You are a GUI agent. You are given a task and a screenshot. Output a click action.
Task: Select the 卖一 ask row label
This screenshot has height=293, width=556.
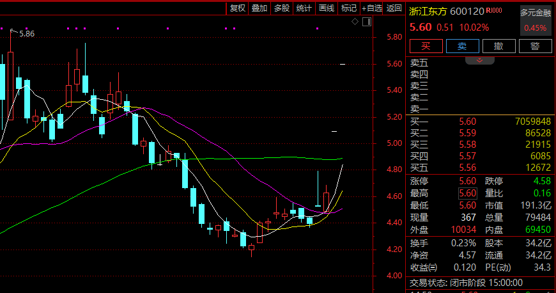(x=419, y=109)
